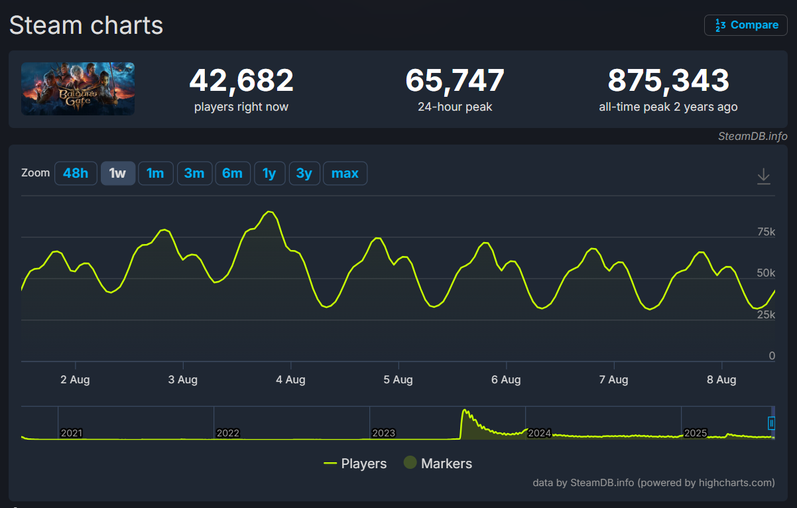Click the Steam charts heading
Image resolution: width=797 pixels, height=508 pixels.
(86, 25)
